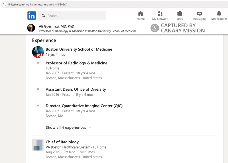Click the profile headline under Ali Guermazi's name
Screen dimensions: 228x163
click(x=88, y=31)
